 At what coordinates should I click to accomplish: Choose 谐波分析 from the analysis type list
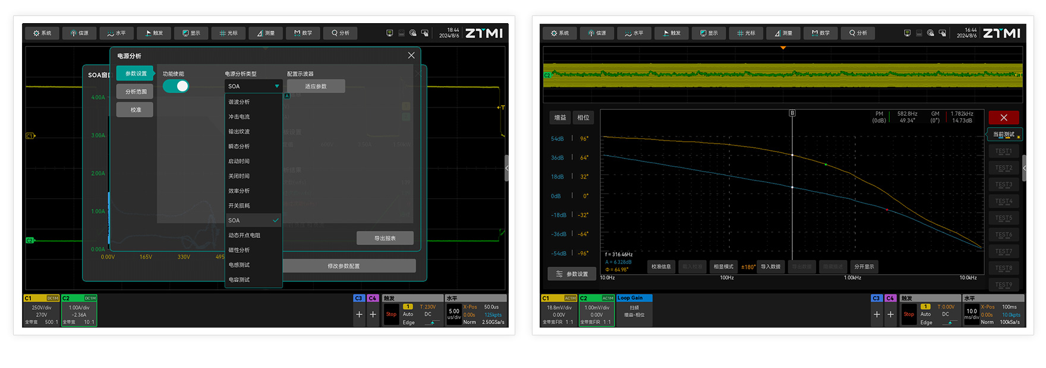tap(239, 102)
